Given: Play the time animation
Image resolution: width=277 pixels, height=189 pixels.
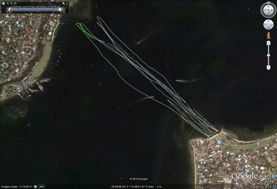Looking at the screenshot, I should tap(15, 3).
